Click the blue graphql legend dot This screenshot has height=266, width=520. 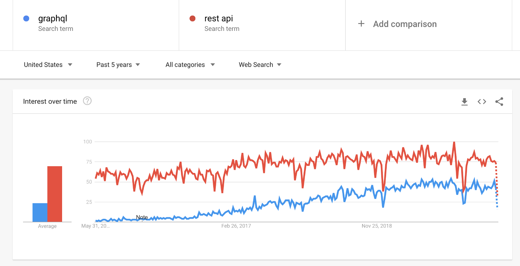pos(26,19)
